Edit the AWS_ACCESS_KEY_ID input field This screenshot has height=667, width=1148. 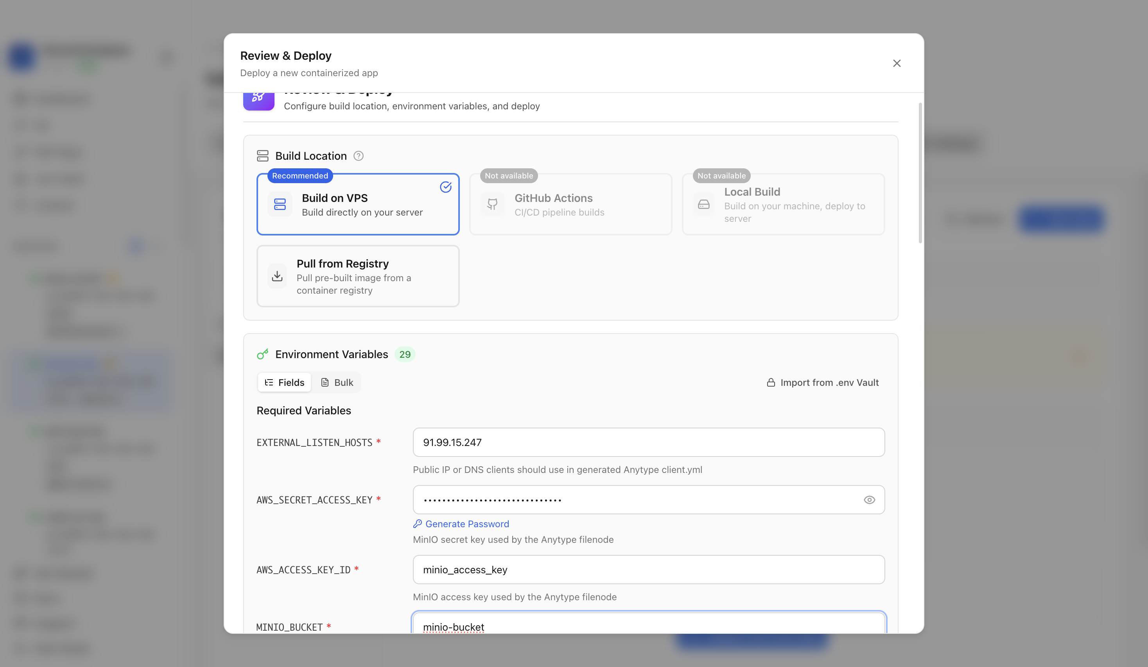[649, 570]
